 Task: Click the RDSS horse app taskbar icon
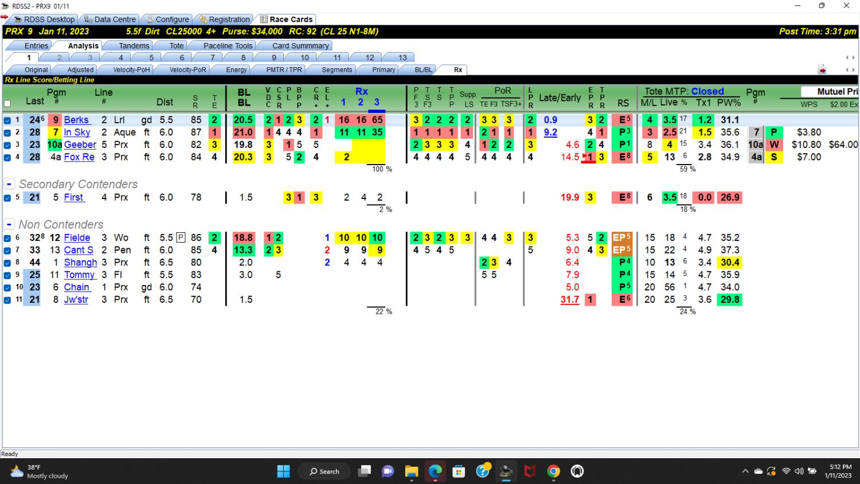pyautogui.click(x=506, y=471)
